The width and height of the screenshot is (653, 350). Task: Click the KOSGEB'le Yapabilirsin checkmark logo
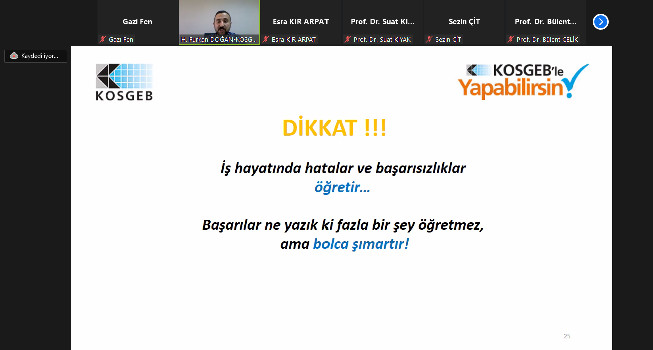click(523, 81)
